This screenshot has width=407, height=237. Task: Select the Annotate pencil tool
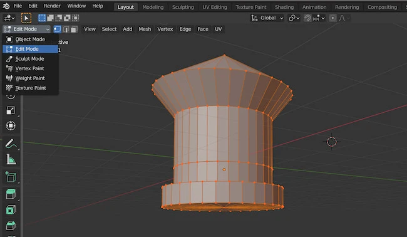pyautogui.click(x=11, y=144)
